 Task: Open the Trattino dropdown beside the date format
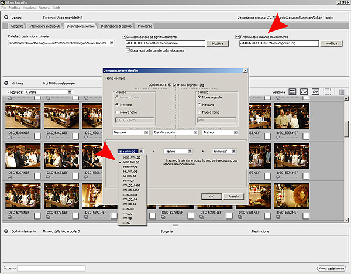tap(190, 151)
